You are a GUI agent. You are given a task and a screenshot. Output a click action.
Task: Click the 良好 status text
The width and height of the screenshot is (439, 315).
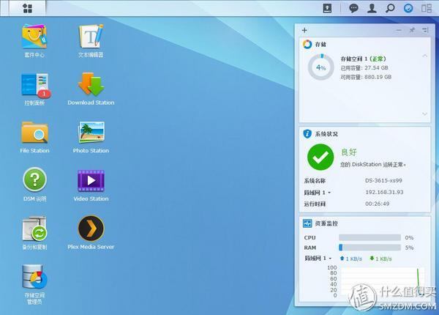click(x=349, y=152)
